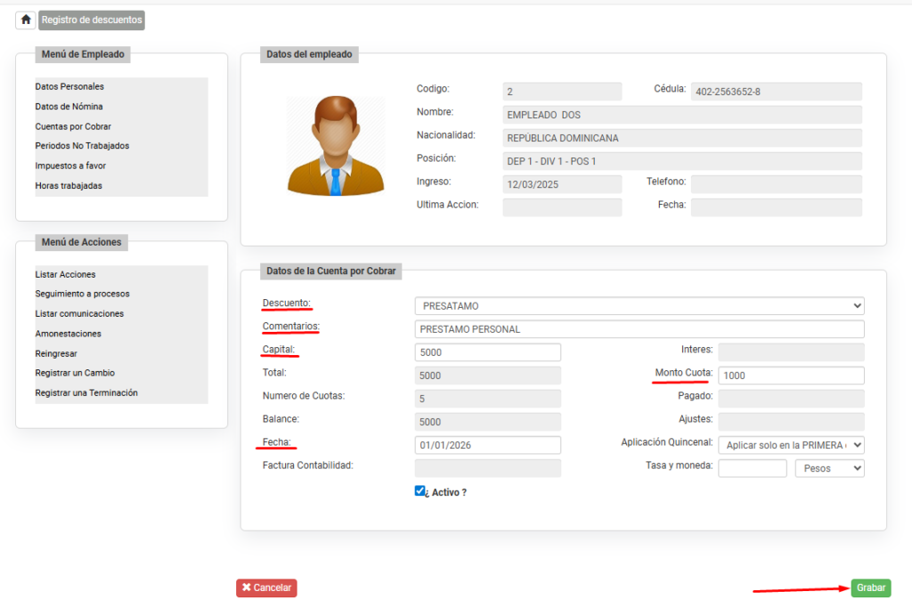912x615 pixels.
Task: Go to Datos de Nómina
Action: pos(69,107)
